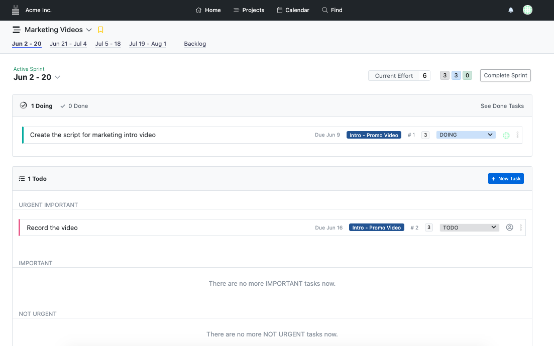Click the Doing checkmark circle icon
The image size is (554, 346).
pyautogui.click(x=23, y=105)
